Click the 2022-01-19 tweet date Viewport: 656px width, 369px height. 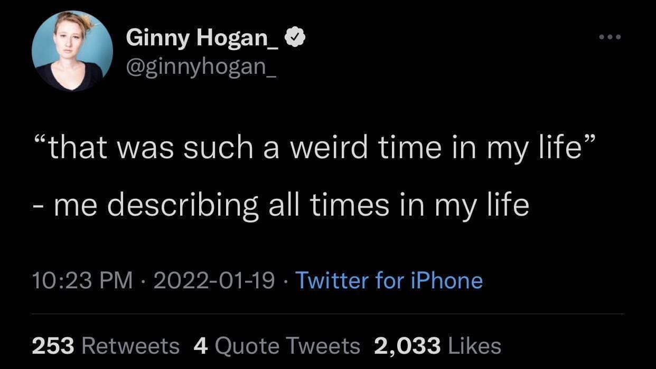point(214,280)
